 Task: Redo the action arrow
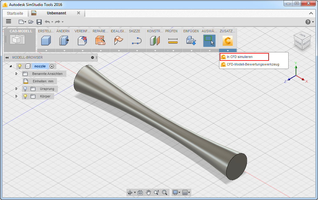point(58,22)
